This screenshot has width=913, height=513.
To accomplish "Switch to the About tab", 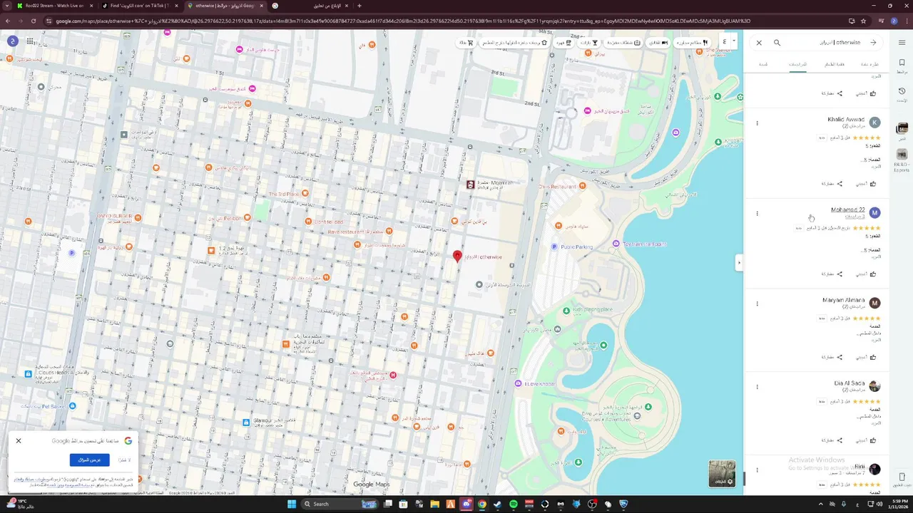I will pos(763,64).
